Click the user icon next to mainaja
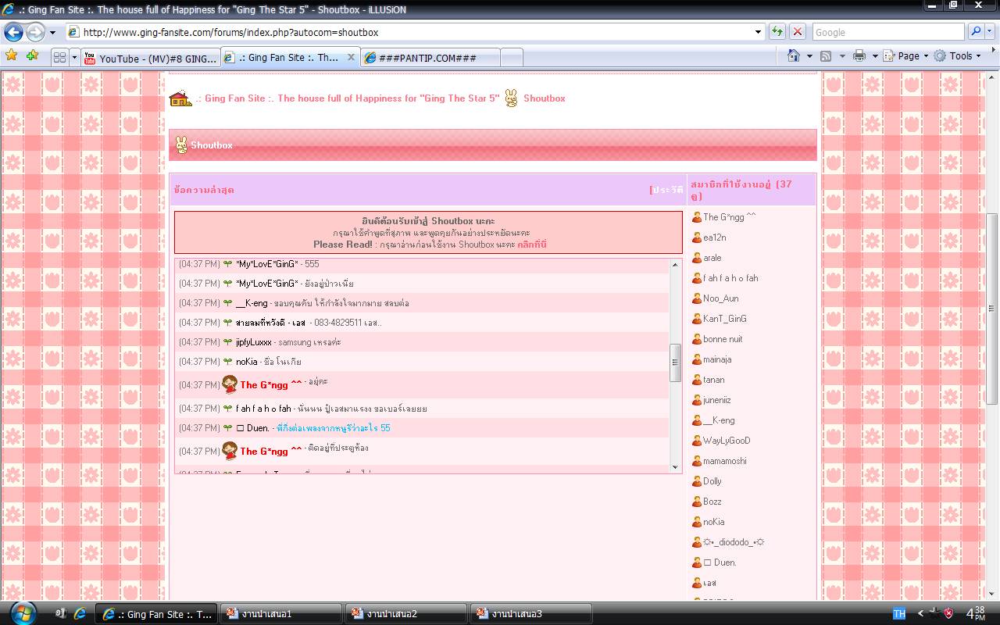Screen dimensions: 1000x625 (697, 359)
